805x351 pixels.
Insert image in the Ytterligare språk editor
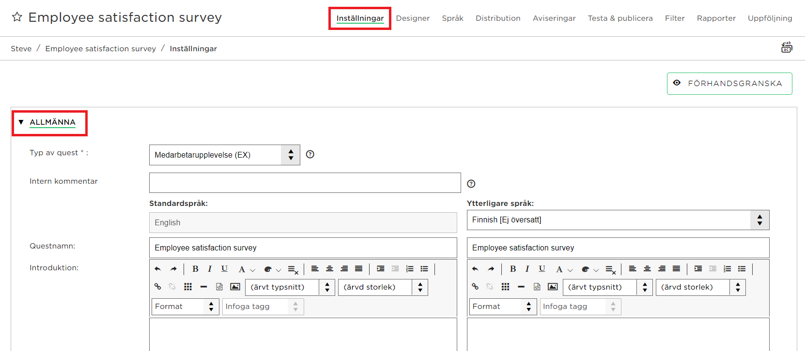[553, 287]
